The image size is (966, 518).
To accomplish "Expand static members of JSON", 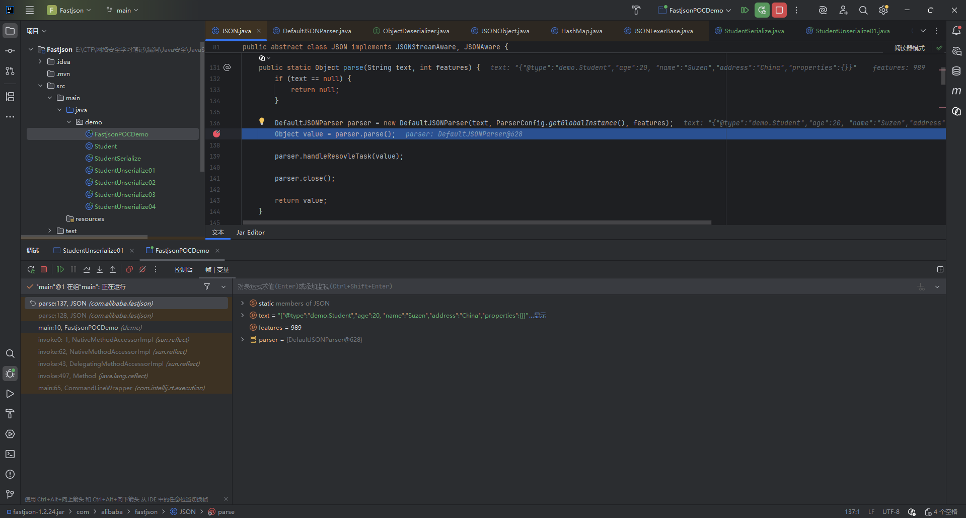I will (243, 303).
